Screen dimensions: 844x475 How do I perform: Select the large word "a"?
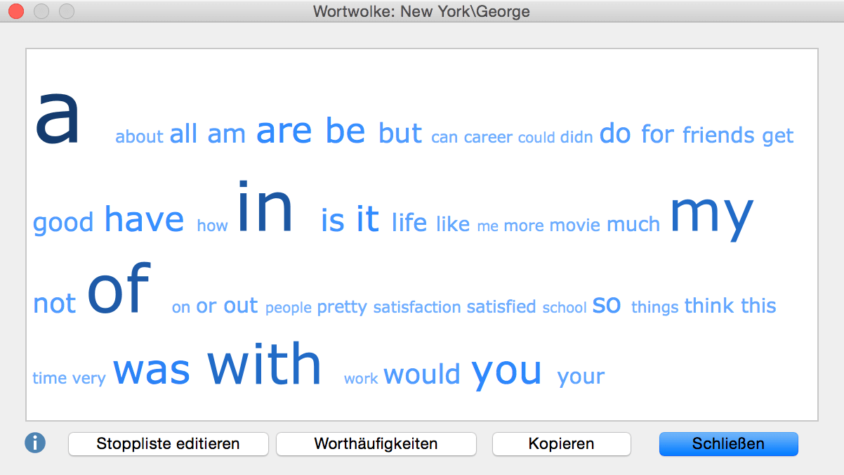click(x=58, y=118)
